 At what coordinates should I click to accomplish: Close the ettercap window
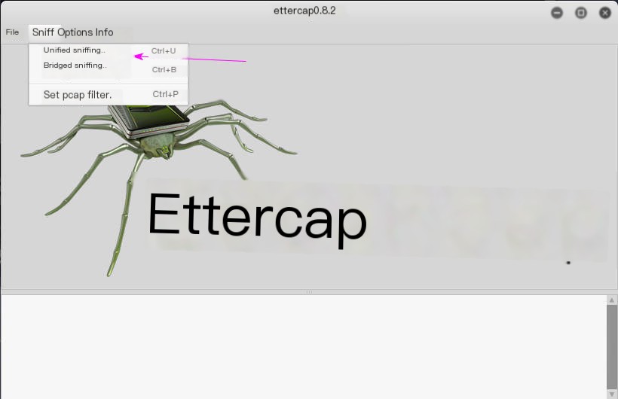(605, 13)
